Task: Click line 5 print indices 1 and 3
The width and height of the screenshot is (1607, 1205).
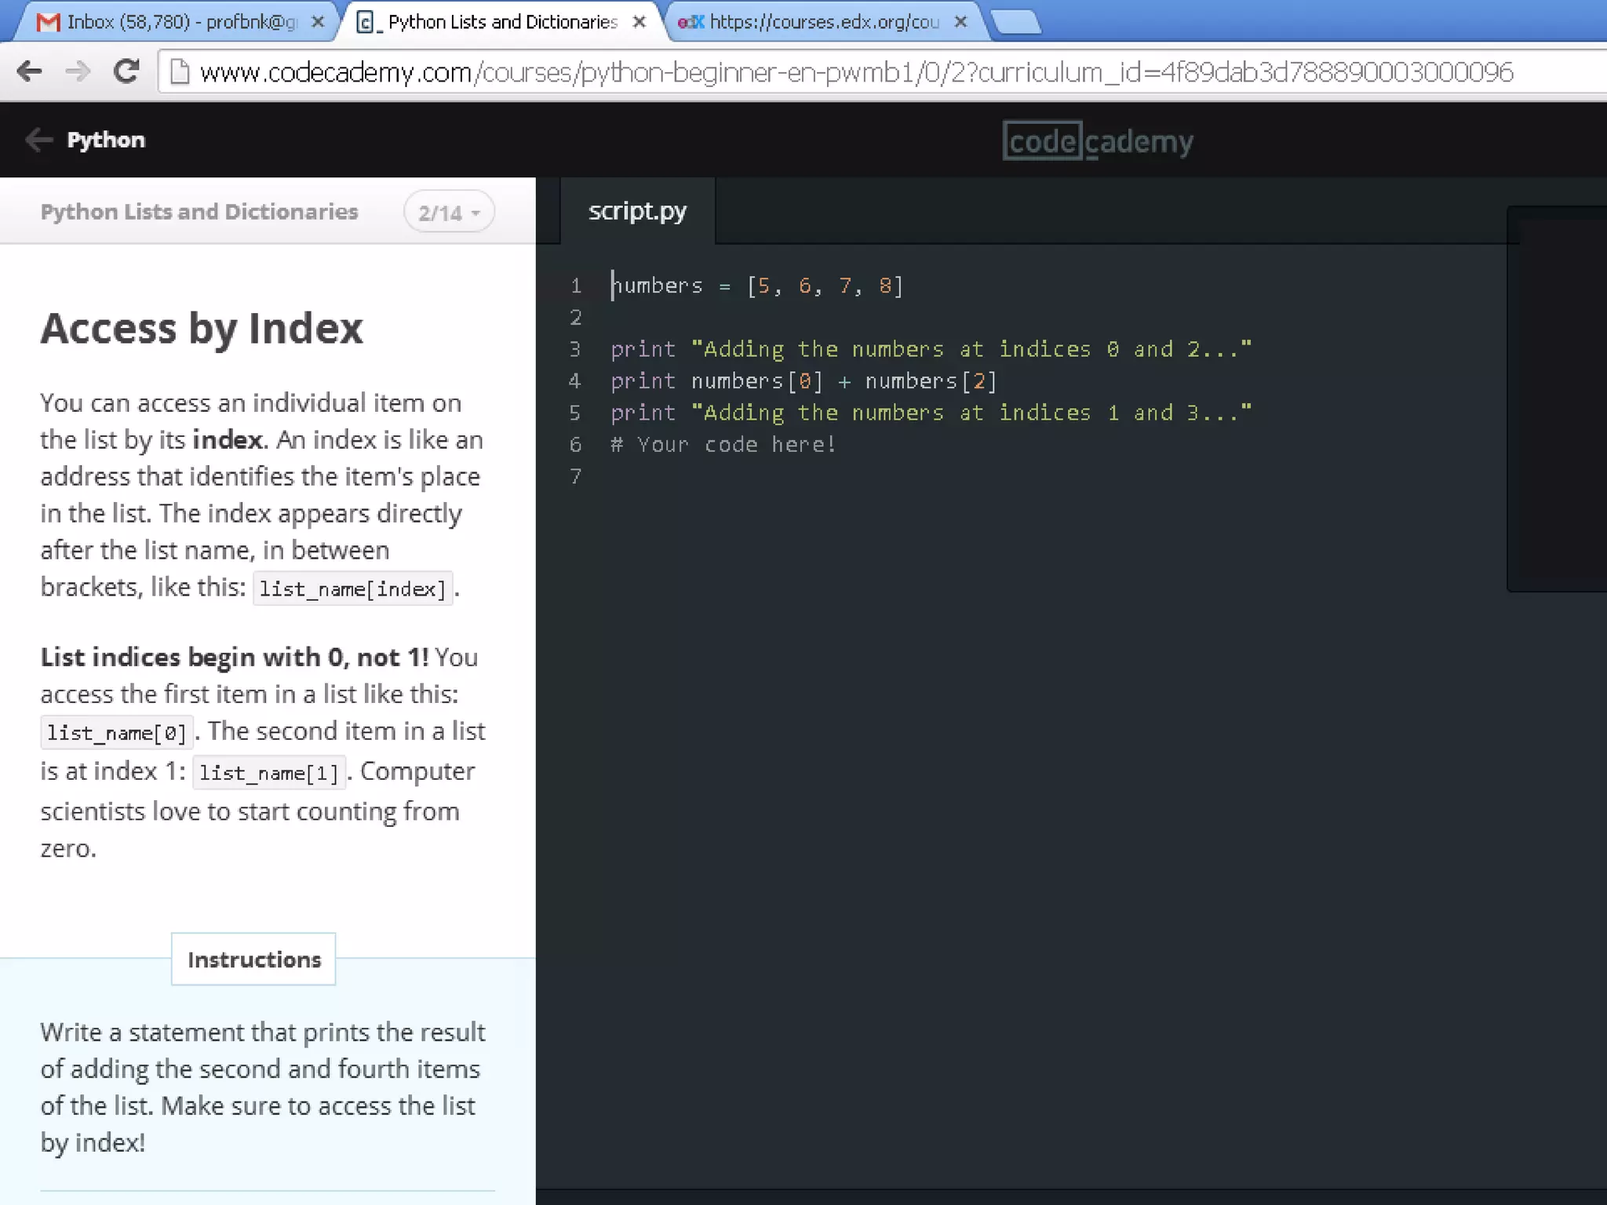Action: (931, 413)
